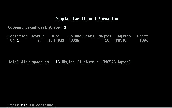The height and width of the screenshot is (108, 172).
Task: Click the 100% usage value
Action: click(x=144, y=40)
